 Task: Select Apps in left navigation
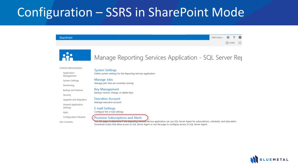click(65, 112)
